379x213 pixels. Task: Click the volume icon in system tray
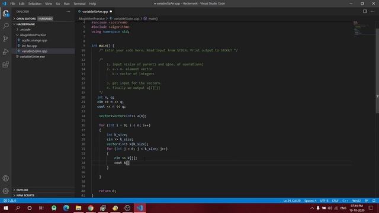[x=330, y=208]
